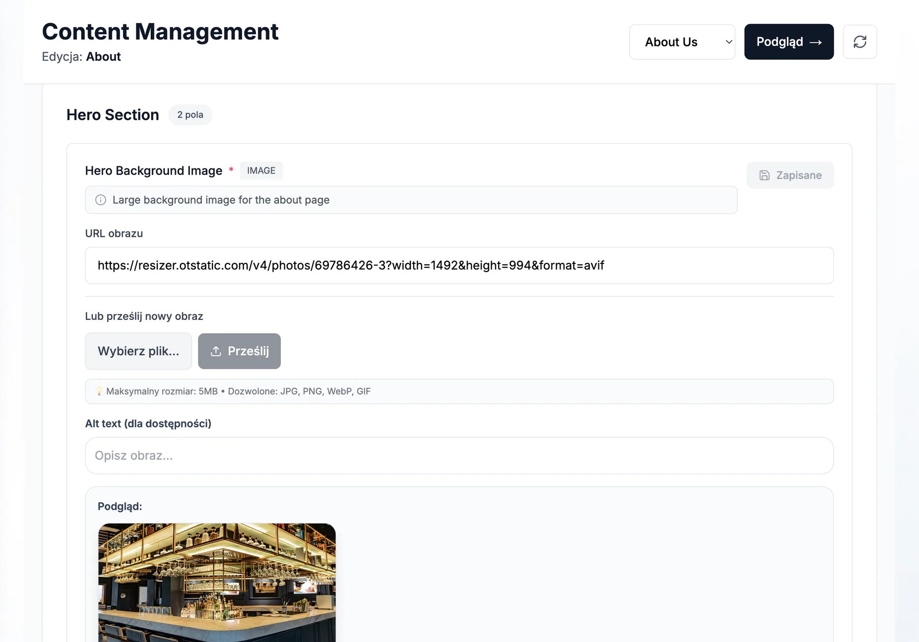Click the IMAGE type badge
The width and height of the screenshot is (919, 642).
[x=261, y=170]
